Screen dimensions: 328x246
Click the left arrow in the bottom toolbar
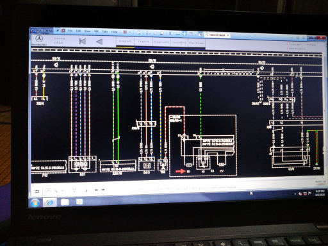[96, 190]
